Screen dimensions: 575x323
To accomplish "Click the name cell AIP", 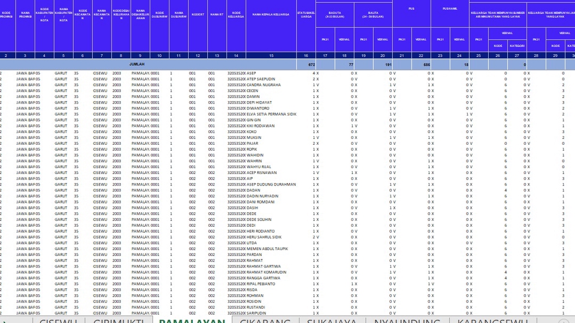I will (250, 179).
